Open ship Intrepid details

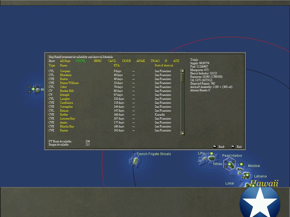point(65,95)
